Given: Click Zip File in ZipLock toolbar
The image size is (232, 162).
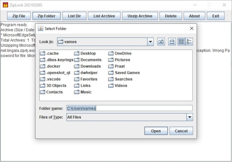Looking at the screenshot, I should tap(19, 16).
